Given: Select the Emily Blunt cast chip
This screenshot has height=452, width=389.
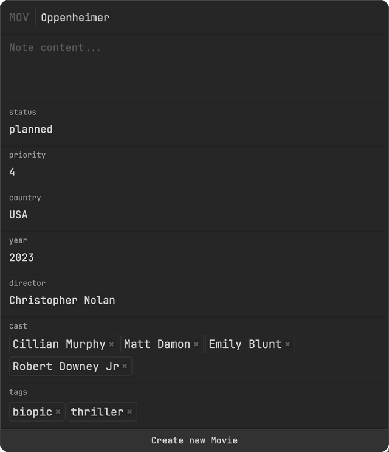Looking at the screenshot, I should click(x=245, y=344).
